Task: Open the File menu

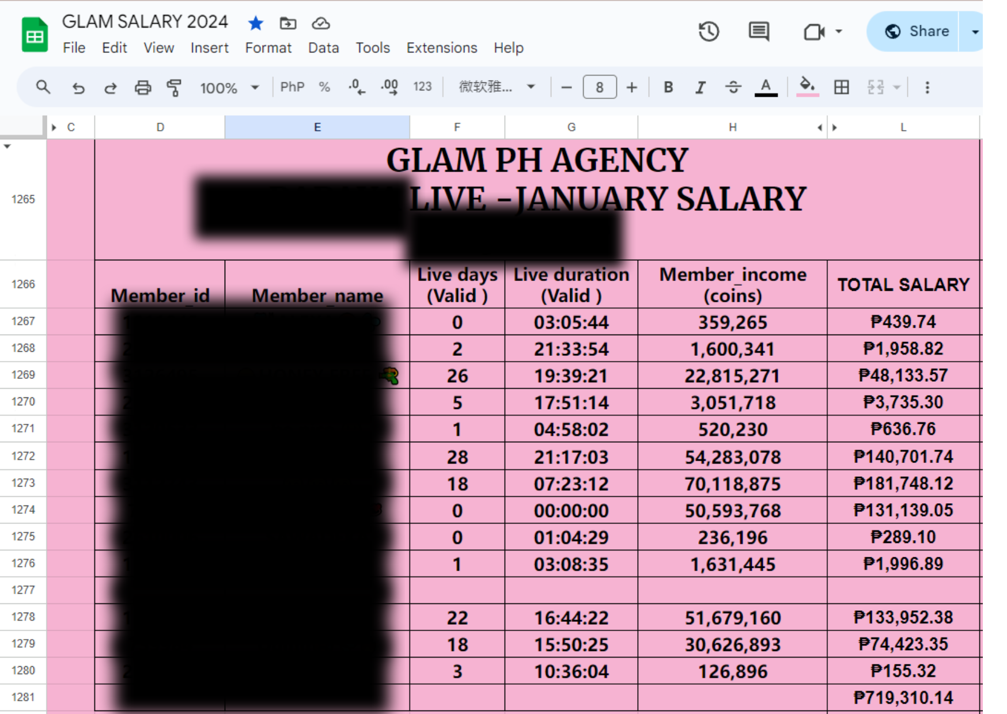Action: coord(74,48)
